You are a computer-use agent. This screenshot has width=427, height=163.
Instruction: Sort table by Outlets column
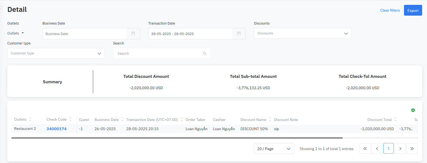click(30, 119)
